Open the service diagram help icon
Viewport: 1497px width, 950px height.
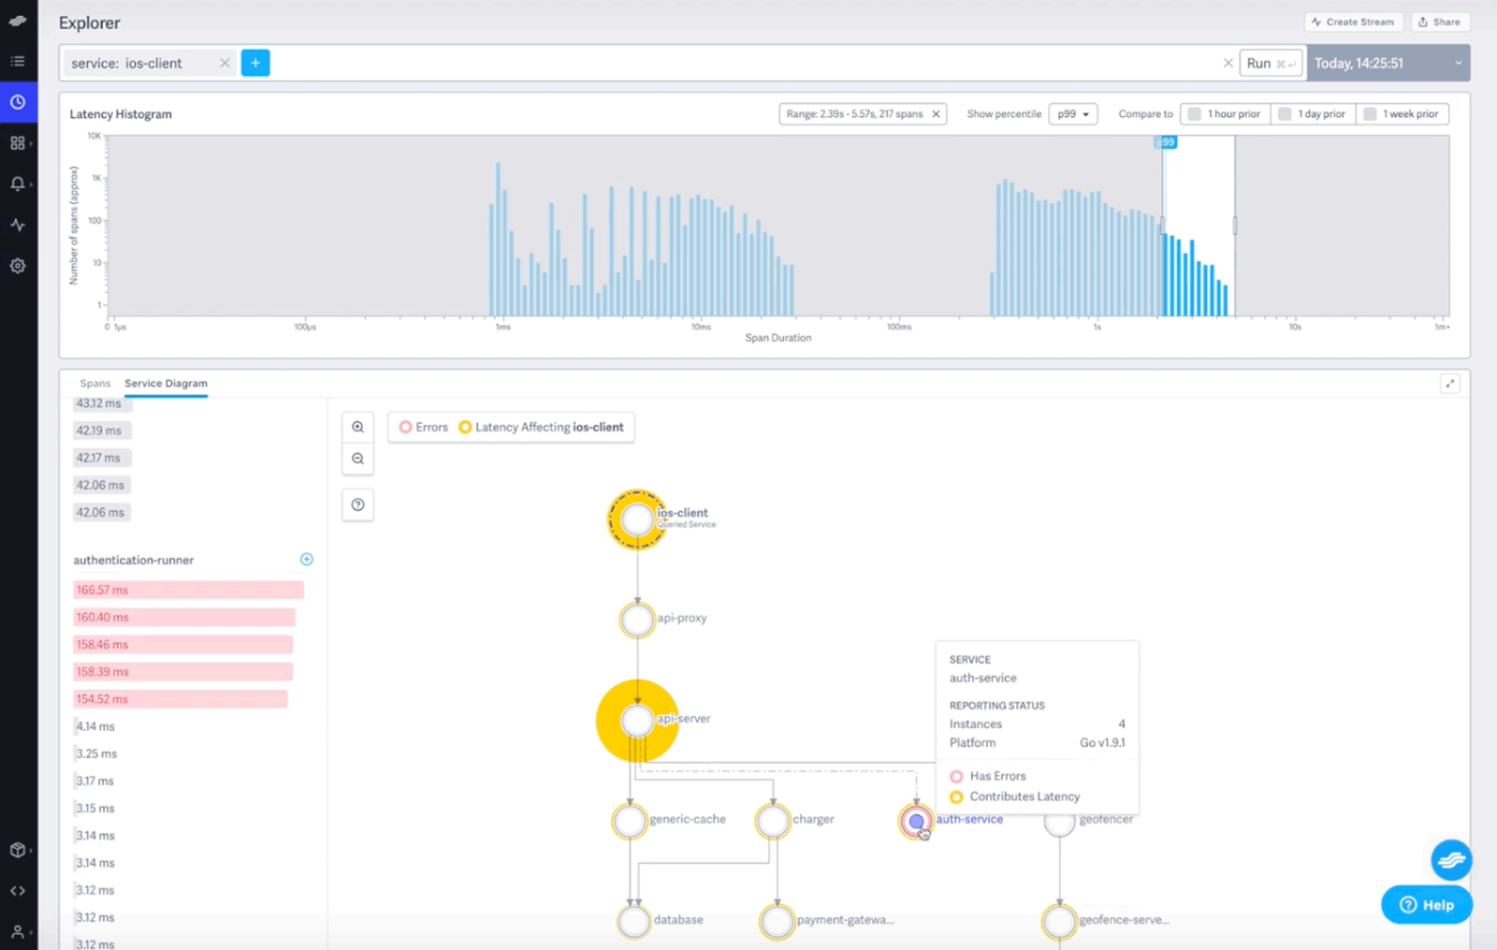[357, 504]
